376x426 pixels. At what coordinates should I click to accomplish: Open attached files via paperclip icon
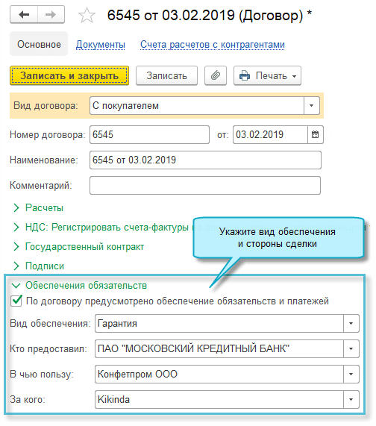(216, 75)
